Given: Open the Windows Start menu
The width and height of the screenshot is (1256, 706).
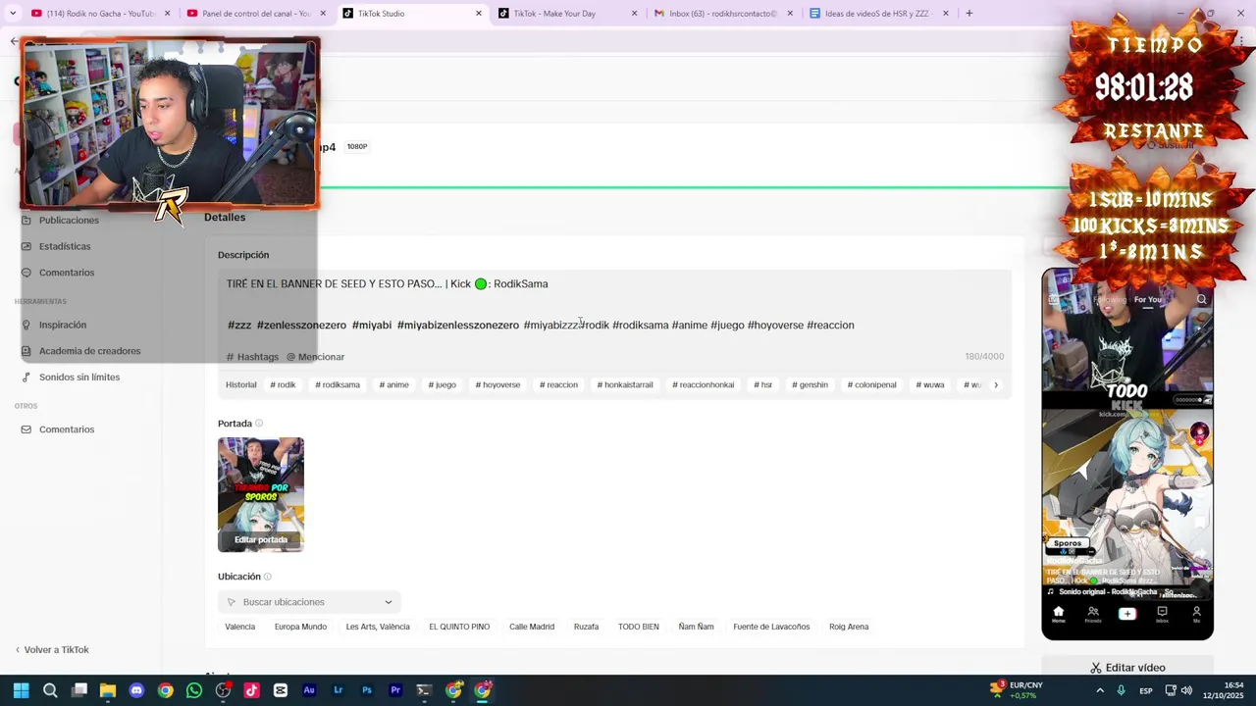Looking at the screenshot, I should [x=21, y=690].
